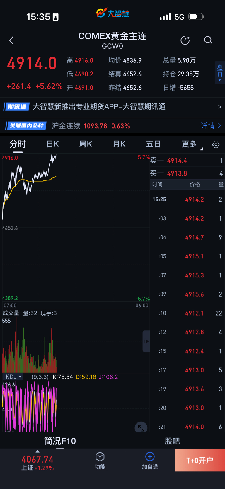Tap the 大智慧 logo at top
The width and height of the screenshot is (225, 489).
(x=112, y=13)
